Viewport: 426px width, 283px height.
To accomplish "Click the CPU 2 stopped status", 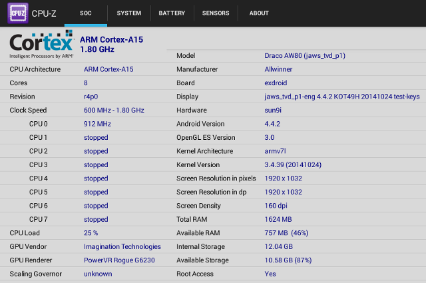I will coord(96,151).
